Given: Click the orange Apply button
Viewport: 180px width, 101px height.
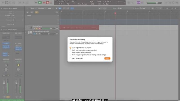Looking at the screenshot, I should coord(107,58).
